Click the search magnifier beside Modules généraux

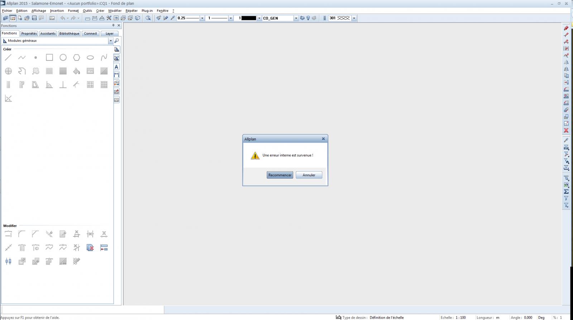pos(116,41)
